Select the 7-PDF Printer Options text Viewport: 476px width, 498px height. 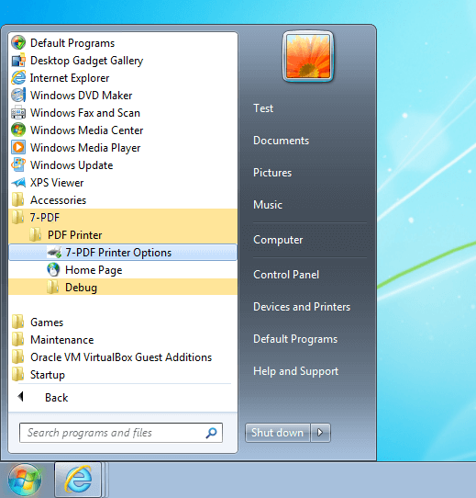[x=118, y=253]
